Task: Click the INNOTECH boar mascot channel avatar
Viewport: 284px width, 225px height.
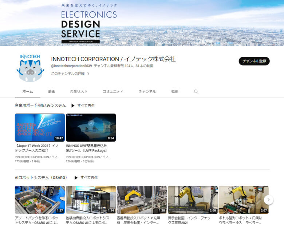Action: click(x=30, y=68)
